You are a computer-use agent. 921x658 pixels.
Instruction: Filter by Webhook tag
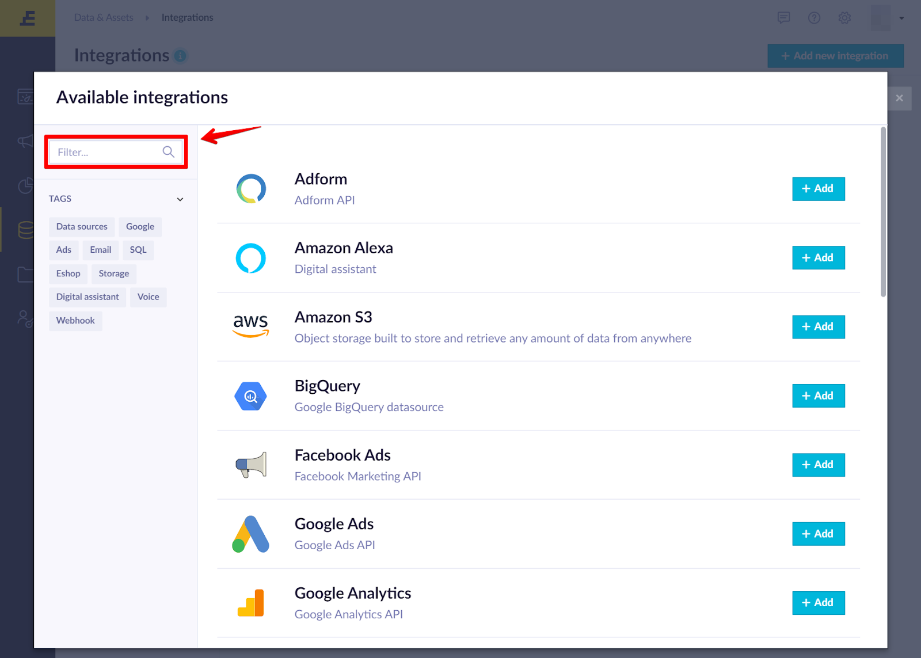(75, 321)
